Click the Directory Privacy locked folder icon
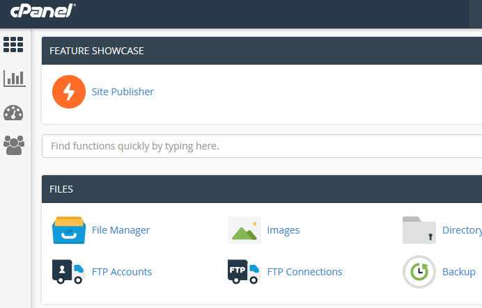The image size is (482, 308). coord(419,230)
